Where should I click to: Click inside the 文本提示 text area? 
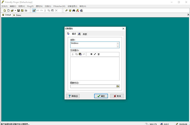pos(95,69)
